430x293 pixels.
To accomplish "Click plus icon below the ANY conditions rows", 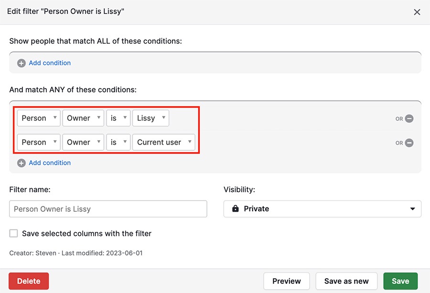I will (x=21, y=163).
